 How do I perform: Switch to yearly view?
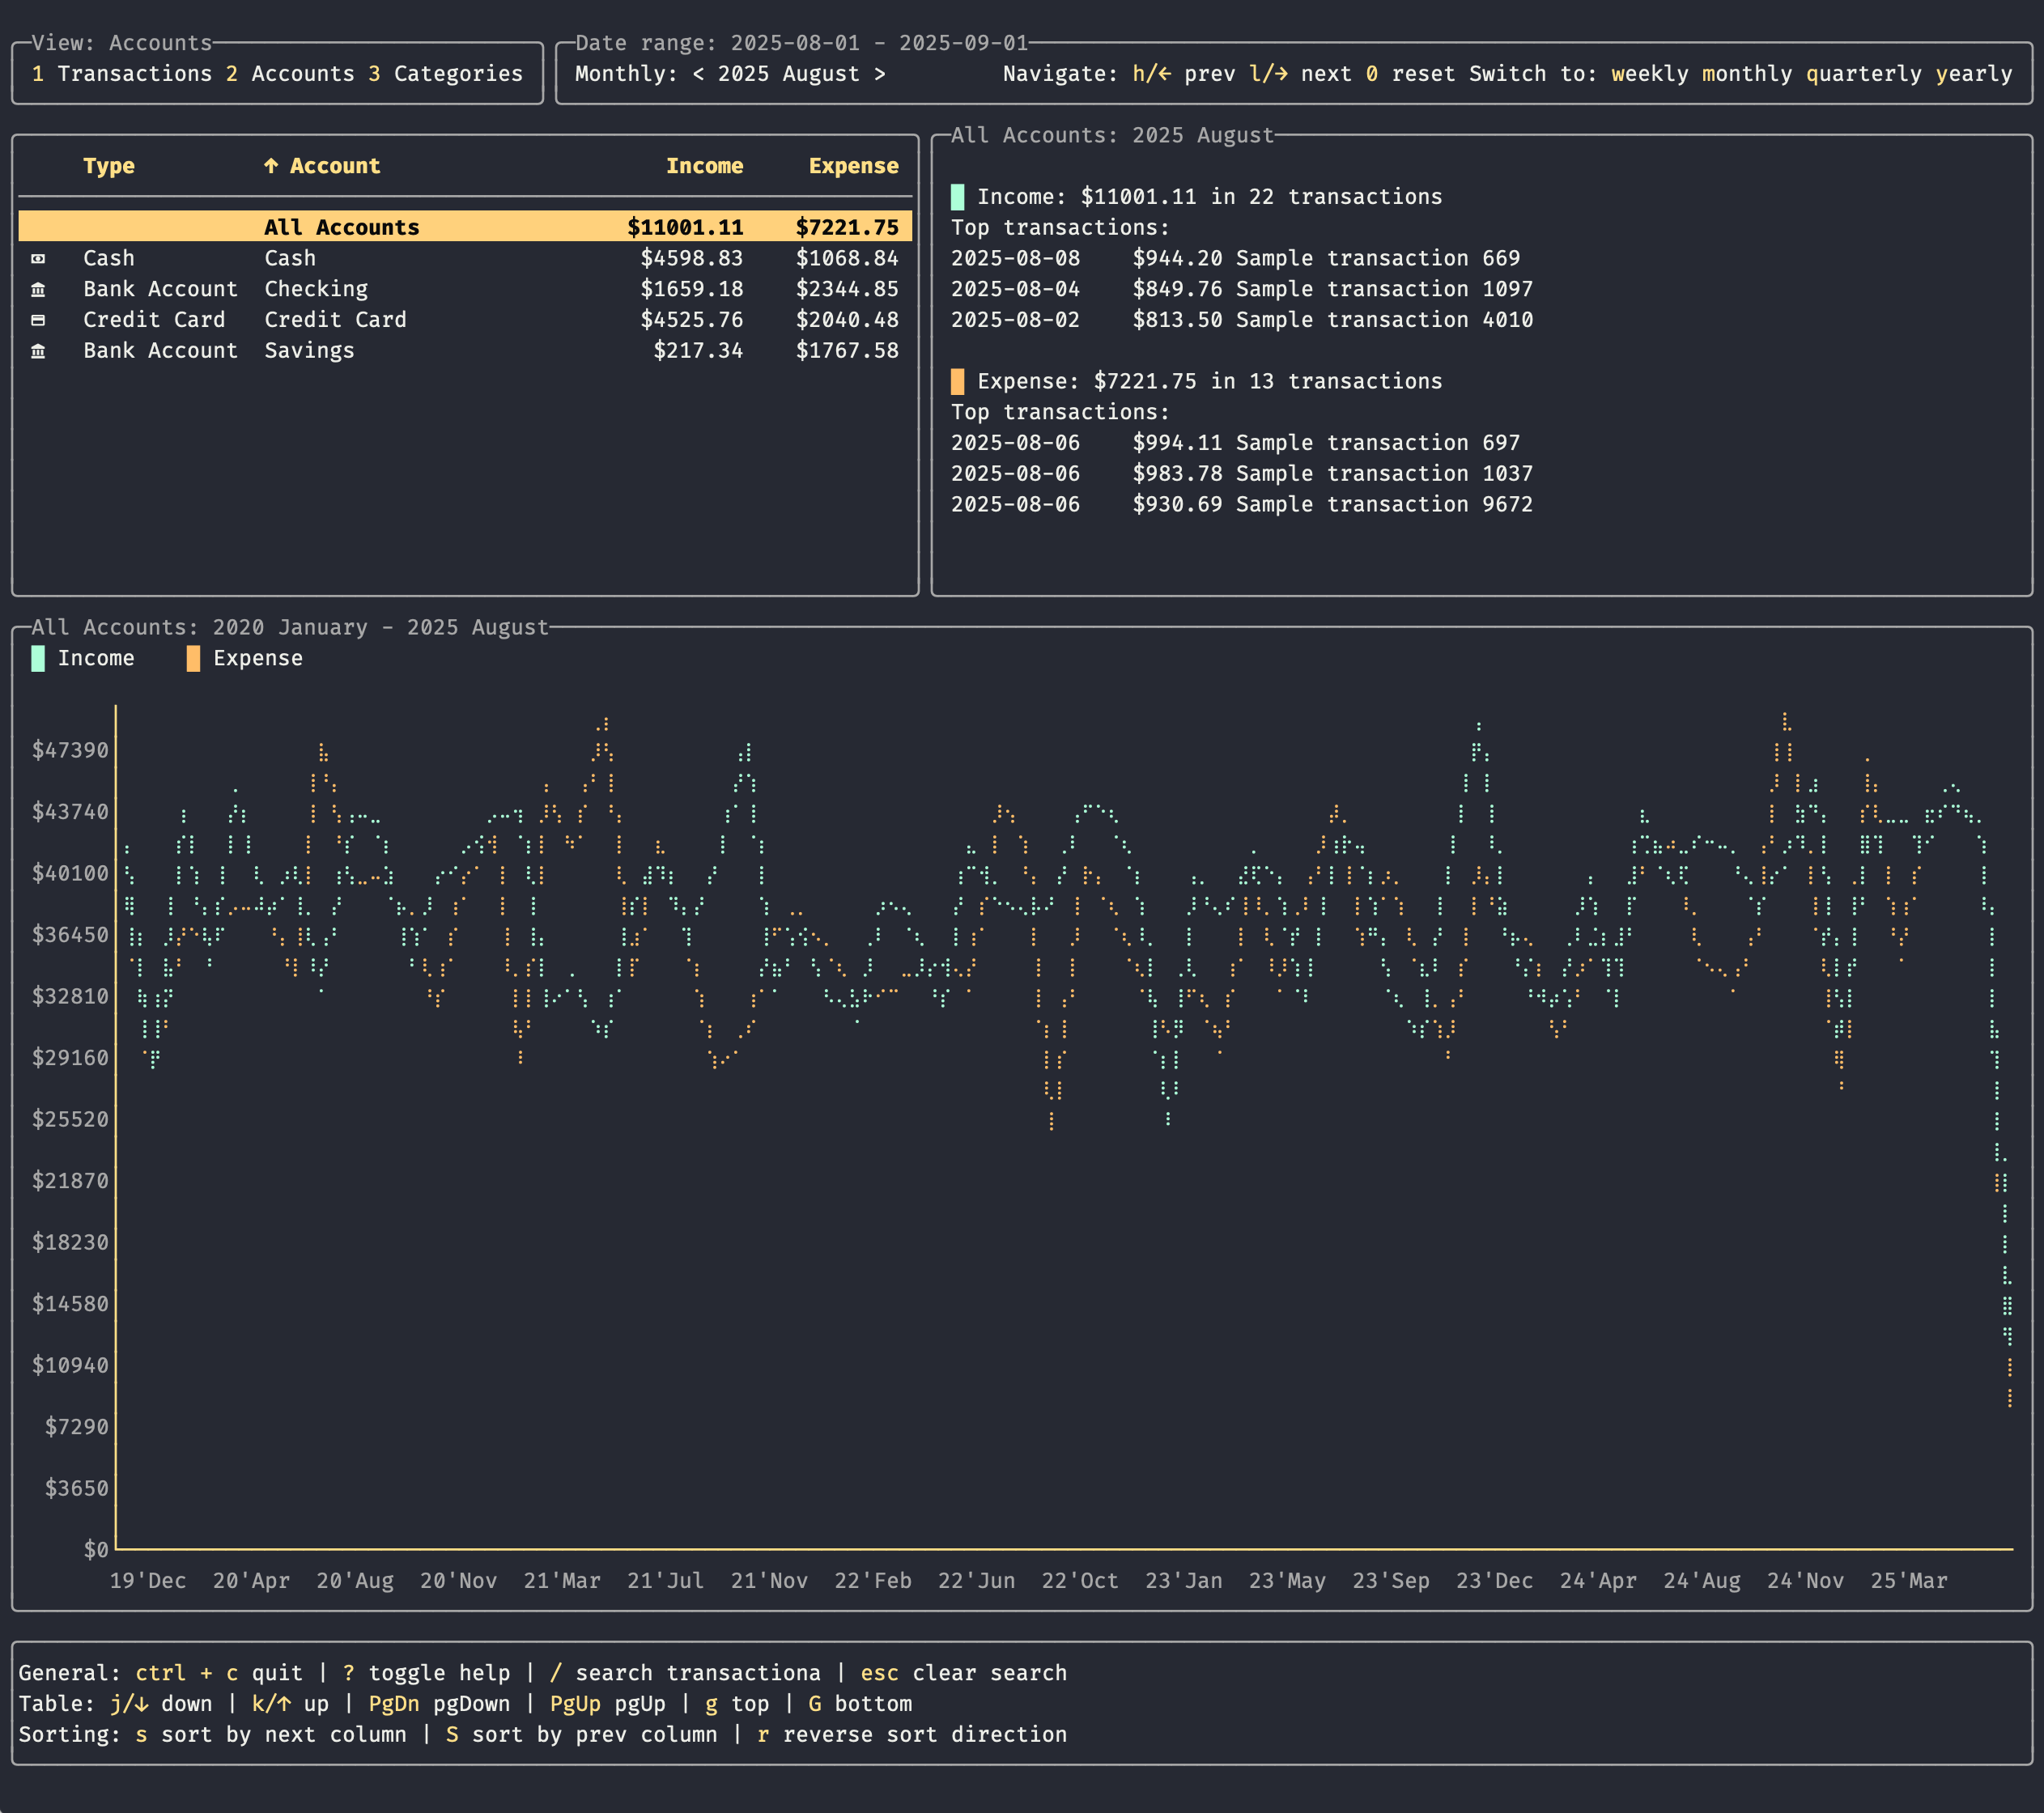coord(1976,73)
